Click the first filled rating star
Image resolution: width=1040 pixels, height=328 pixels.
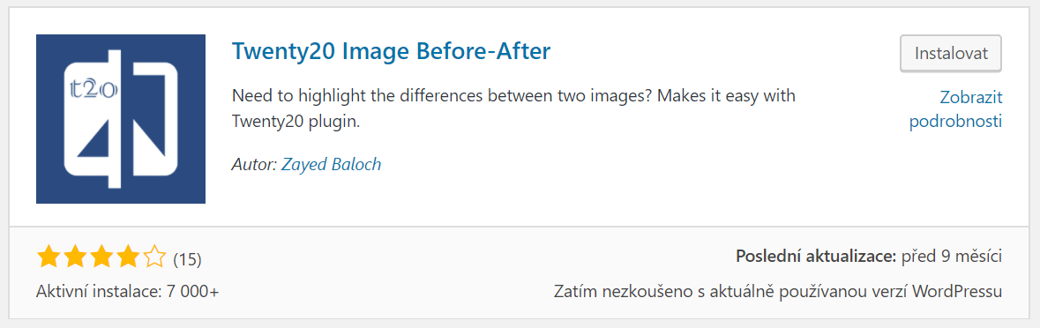click(49, 257)
